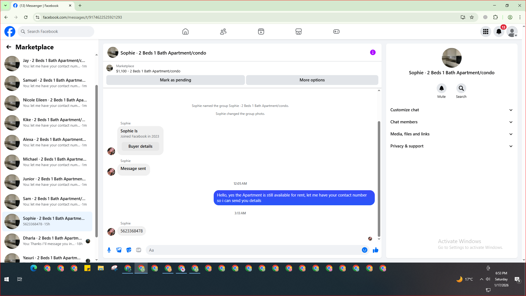Open the emoji picker in message box
526x296 pixels.
pyautogui.click(x=364, y=250)
